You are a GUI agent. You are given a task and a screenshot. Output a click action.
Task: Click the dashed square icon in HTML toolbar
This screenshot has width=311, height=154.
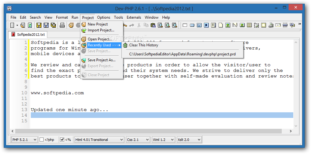click(x=263, y=25)
